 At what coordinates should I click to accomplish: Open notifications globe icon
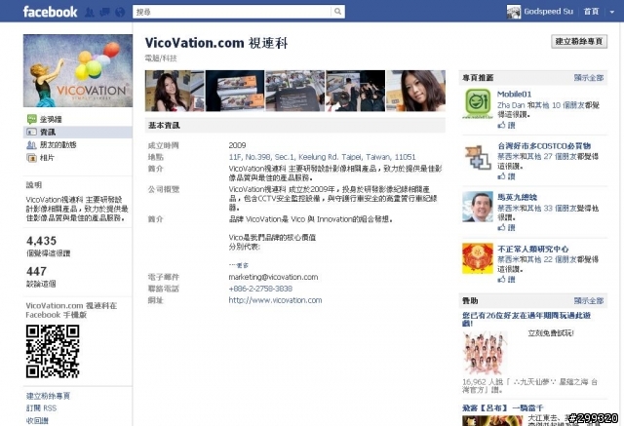point(120,13)
